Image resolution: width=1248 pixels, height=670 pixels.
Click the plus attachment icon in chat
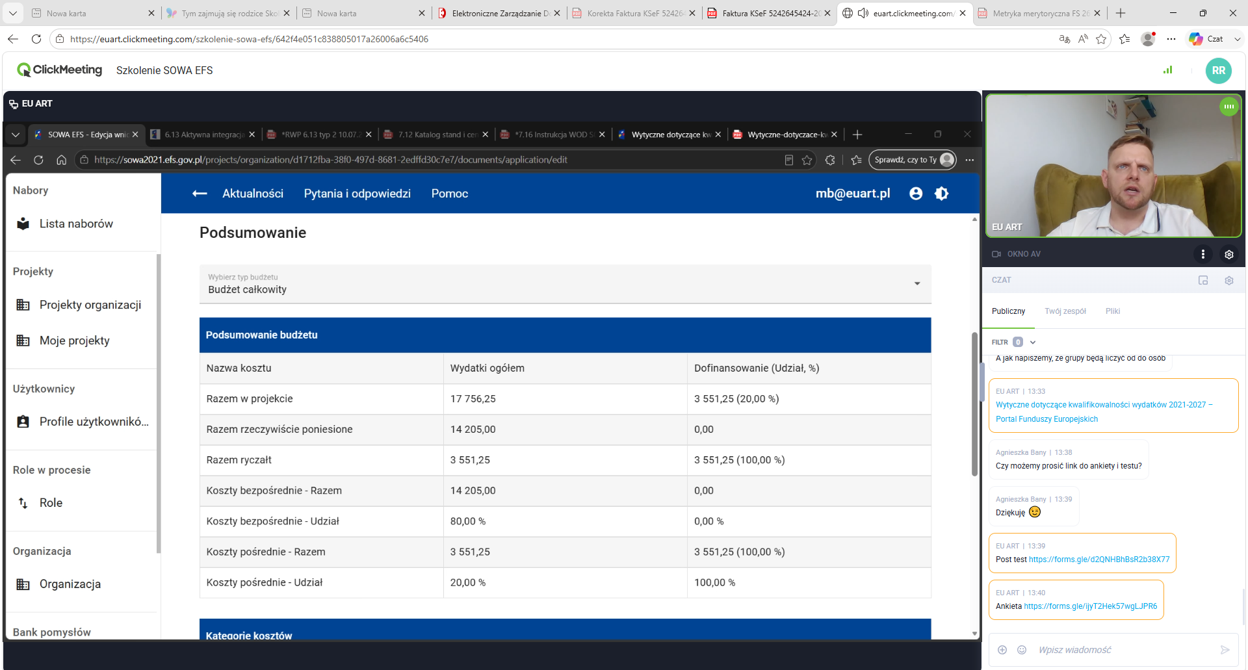tap(1002, 650)
